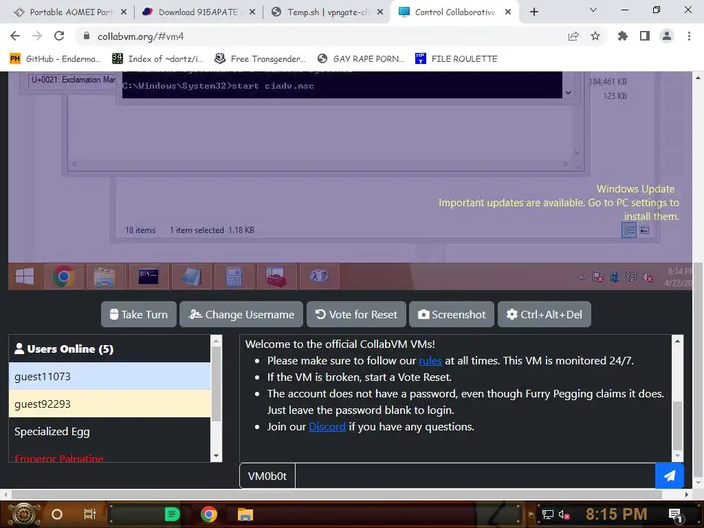Reload the collabvm page
Image resolution: width=704 pixels, height=528 pixels.
[x=59, y=36]
